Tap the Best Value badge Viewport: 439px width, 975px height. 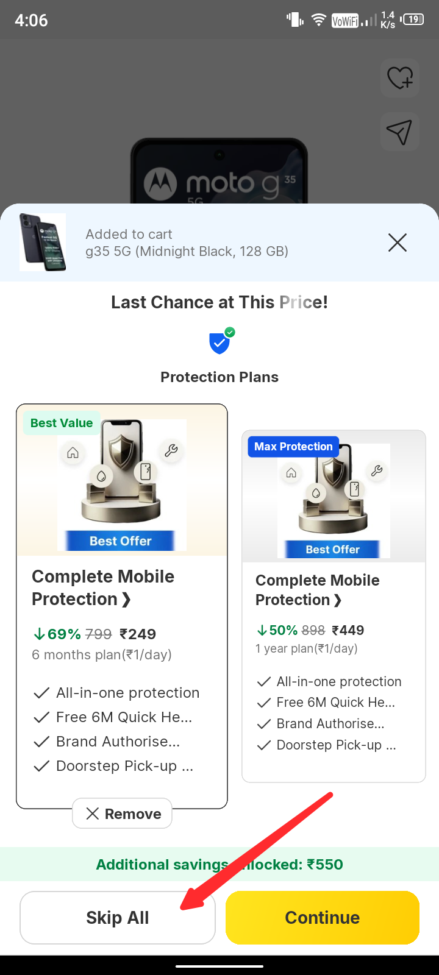pos(62,423)
